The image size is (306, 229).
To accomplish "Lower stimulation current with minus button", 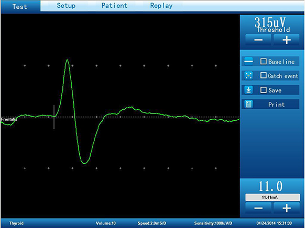I will tap(258, 208).
